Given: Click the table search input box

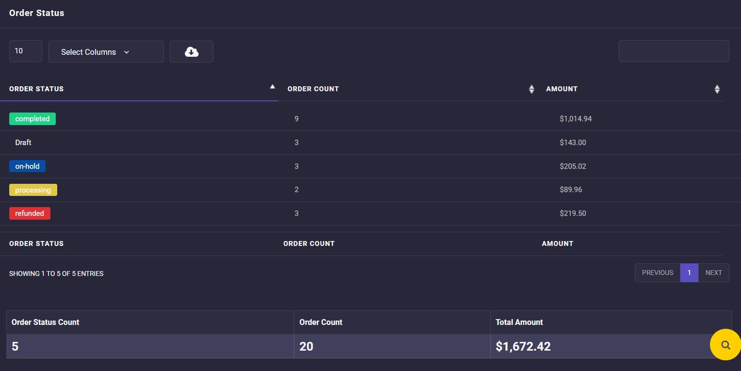Looking at the screenshot, I should 674,51.
